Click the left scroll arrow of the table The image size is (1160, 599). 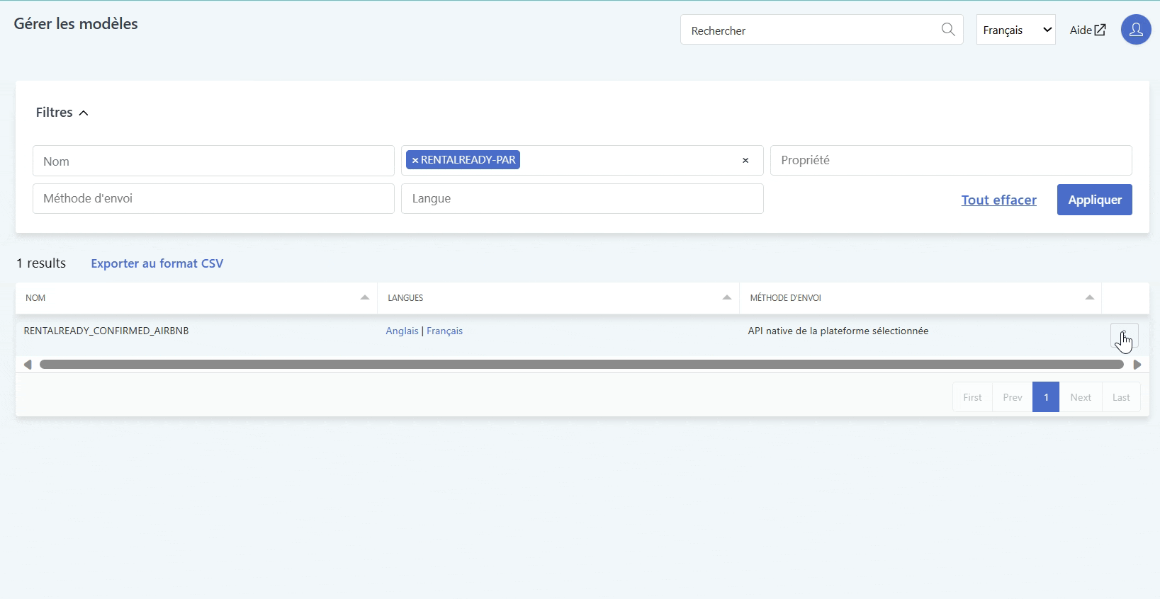pyautogui.click(x=27, y=365)
